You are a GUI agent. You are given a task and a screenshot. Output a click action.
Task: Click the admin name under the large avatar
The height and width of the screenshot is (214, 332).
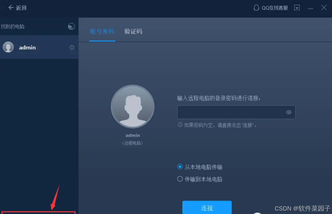point(132,135)
